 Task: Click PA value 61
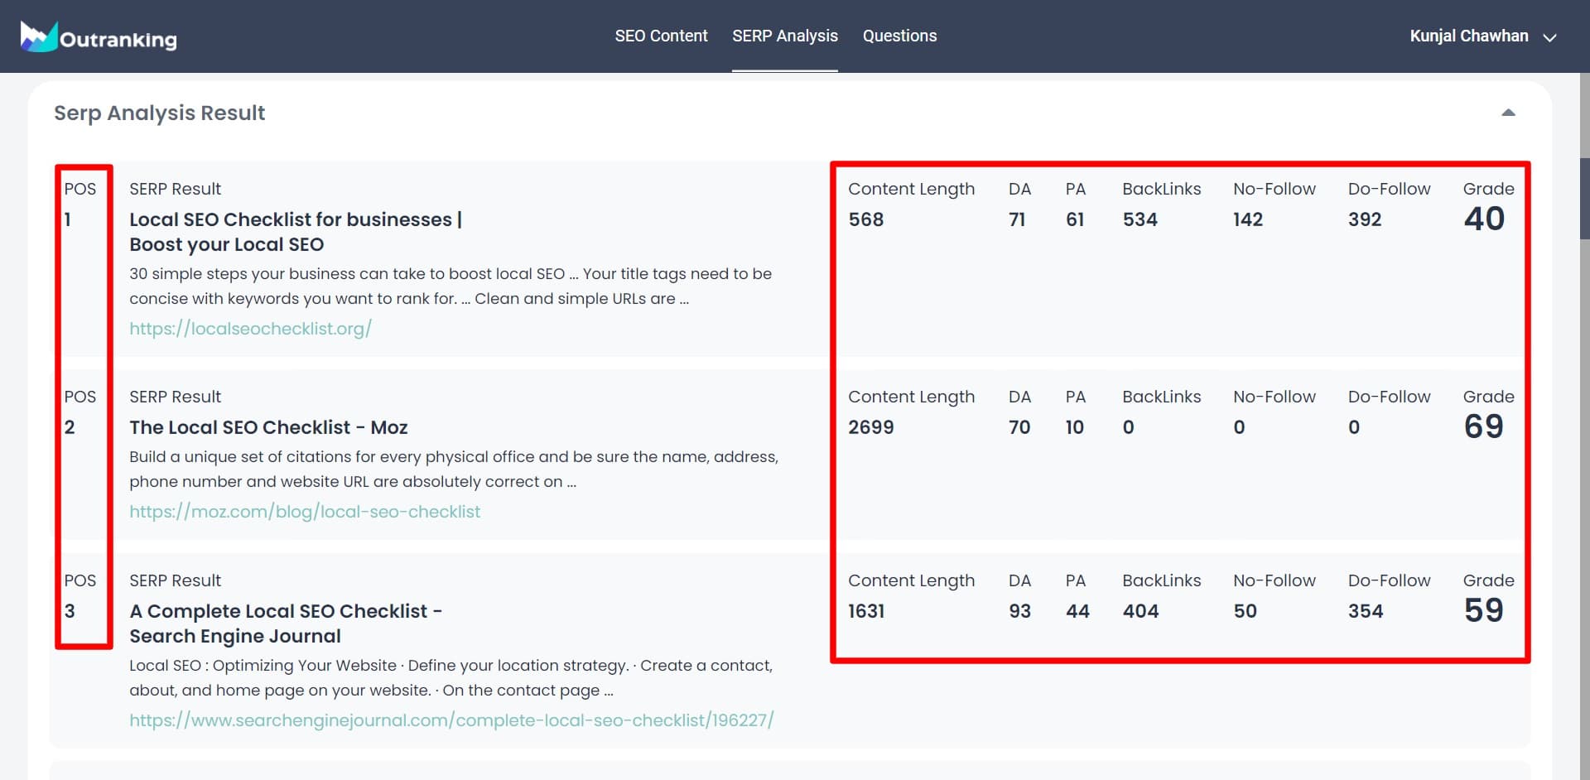1074,219
